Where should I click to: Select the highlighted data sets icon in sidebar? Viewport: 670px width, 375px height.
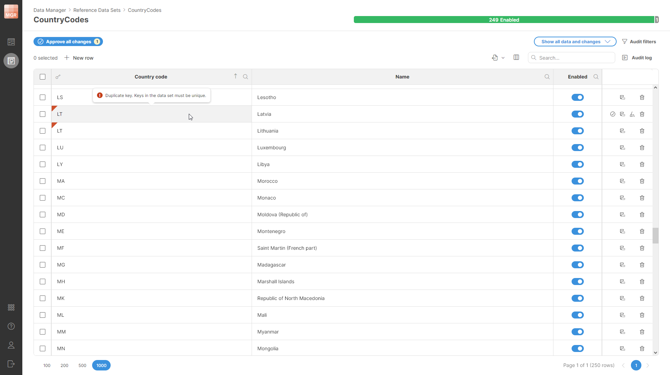[x=11, y=61]
